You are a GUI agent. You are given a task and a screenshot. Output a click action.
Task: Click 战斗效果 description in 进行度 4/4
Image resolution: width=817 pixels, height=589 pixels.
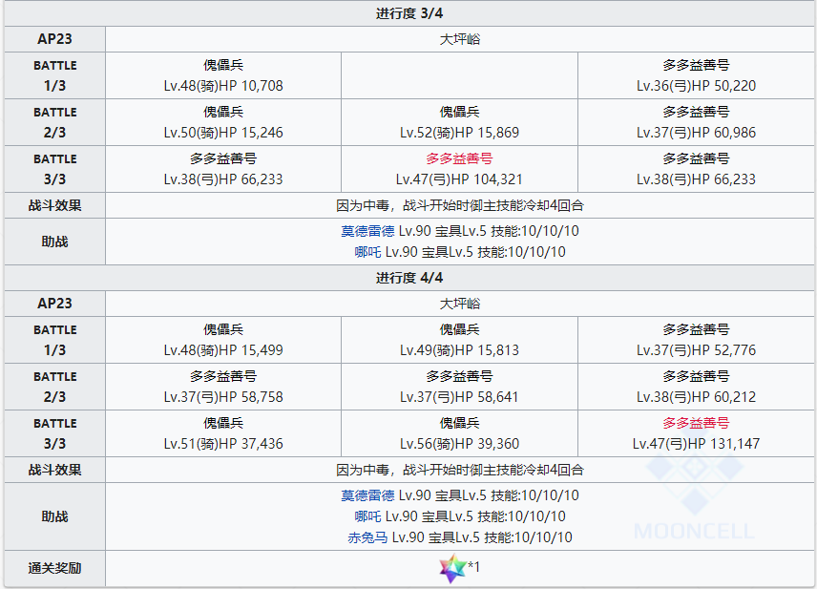460,471
